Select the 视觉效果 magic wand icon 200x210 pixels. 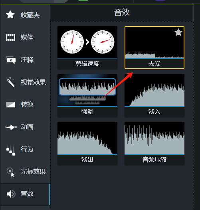[x=10, y=82]
